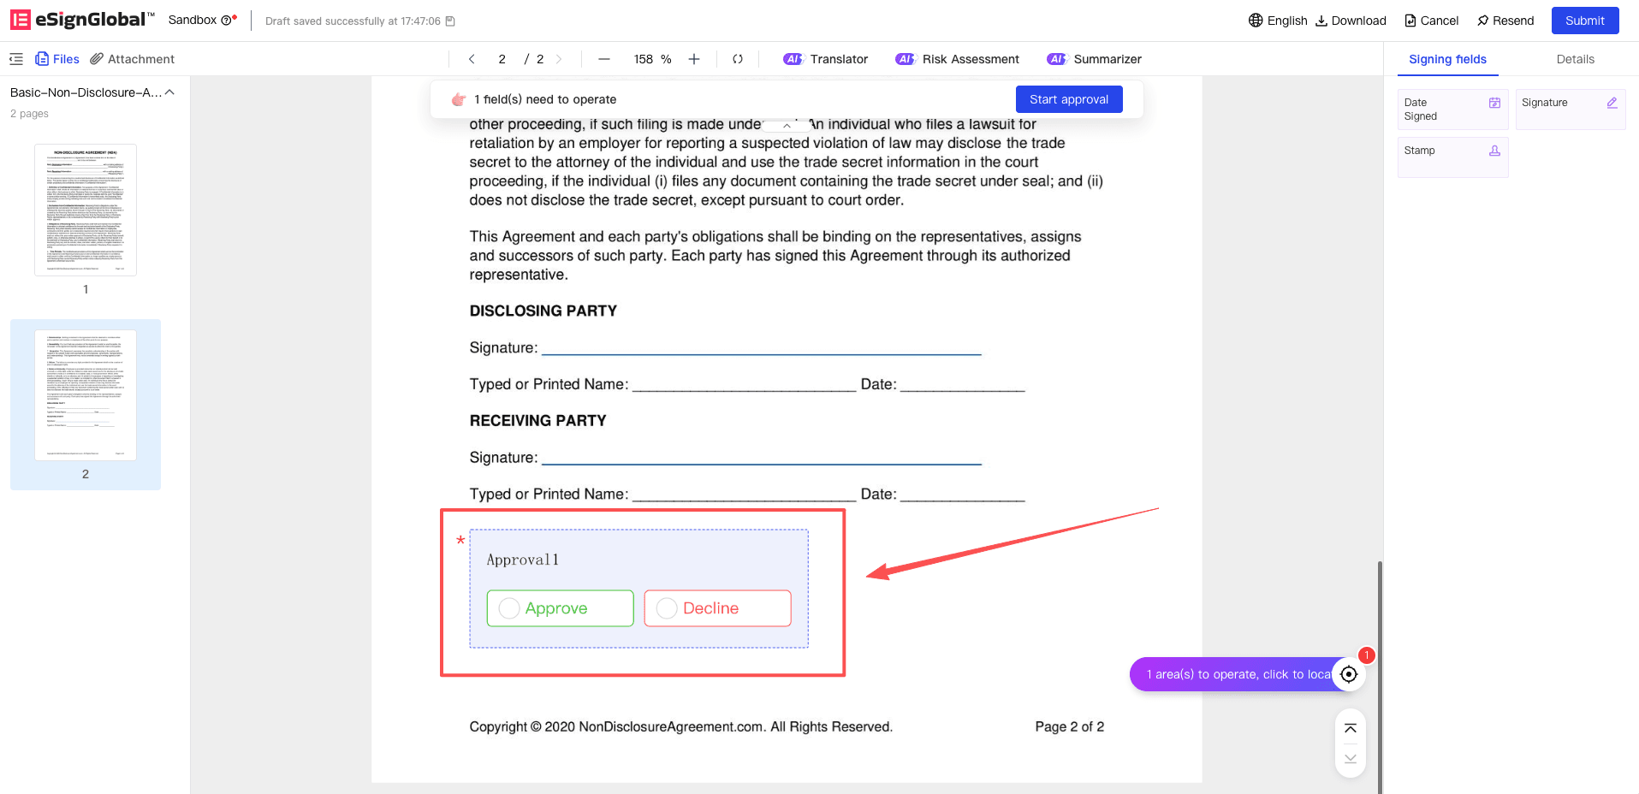
Task: Select the Decline radio option
Action: [667, 608]
